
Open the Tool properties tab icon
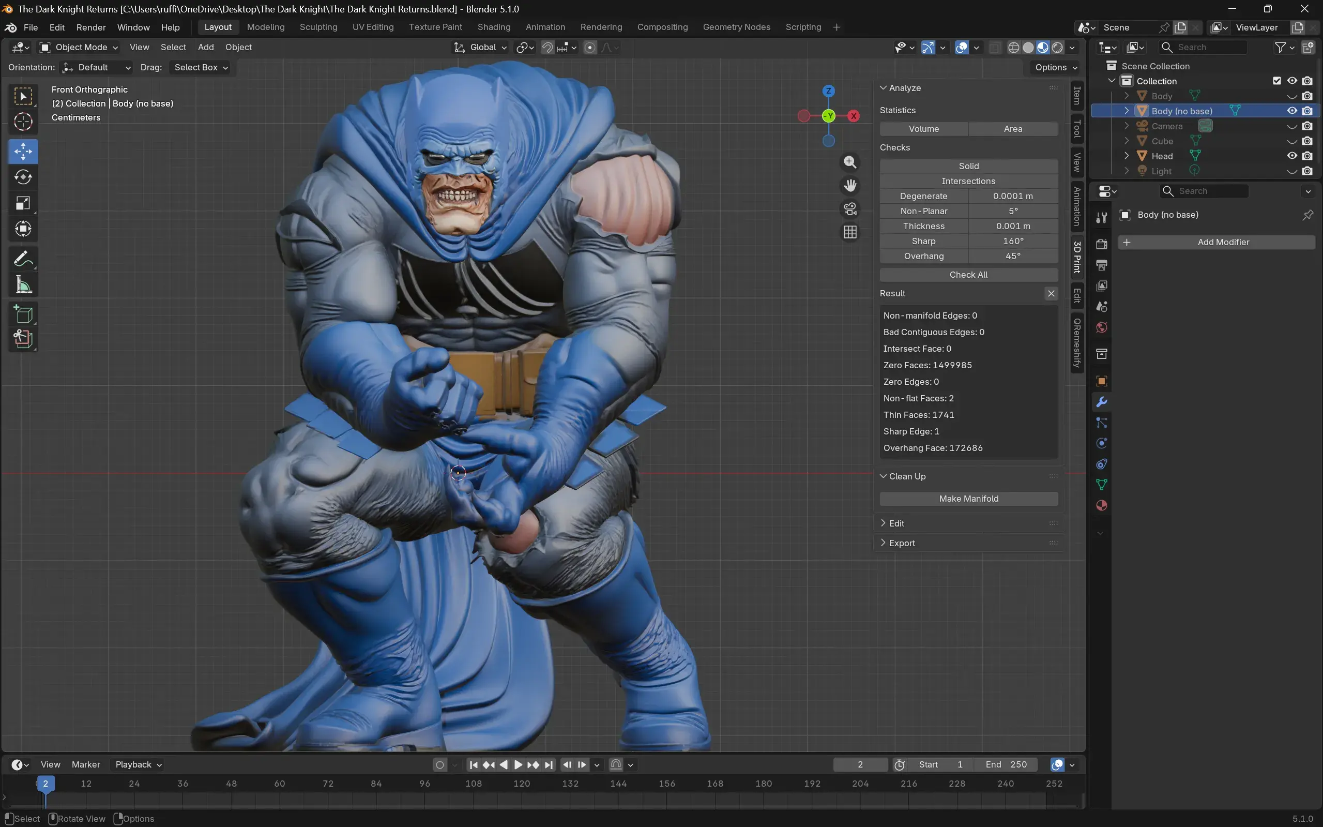coord(1102,218)
